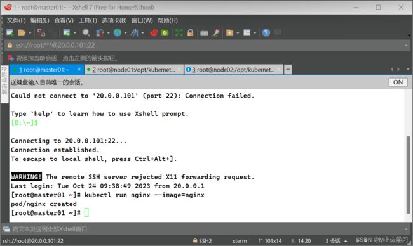Click the 14,20 cursor position status entry
The height and width of the screenshot is (246, 413).
301,241
